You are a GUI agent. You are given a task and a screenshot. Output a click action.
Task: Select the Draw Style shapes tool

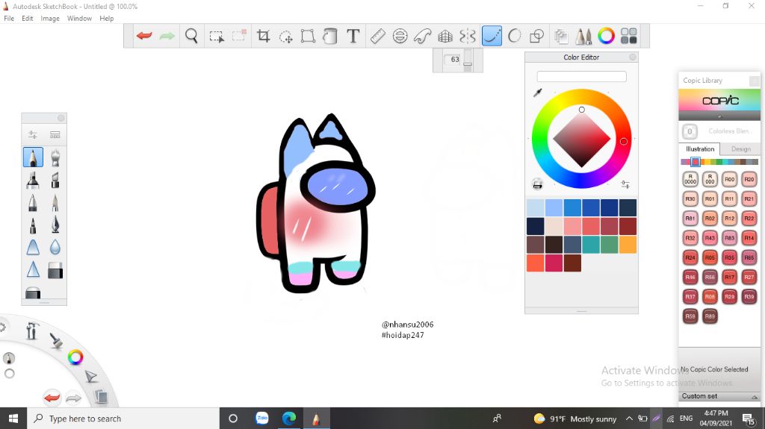pyautogui.click(x=536, y=36)
